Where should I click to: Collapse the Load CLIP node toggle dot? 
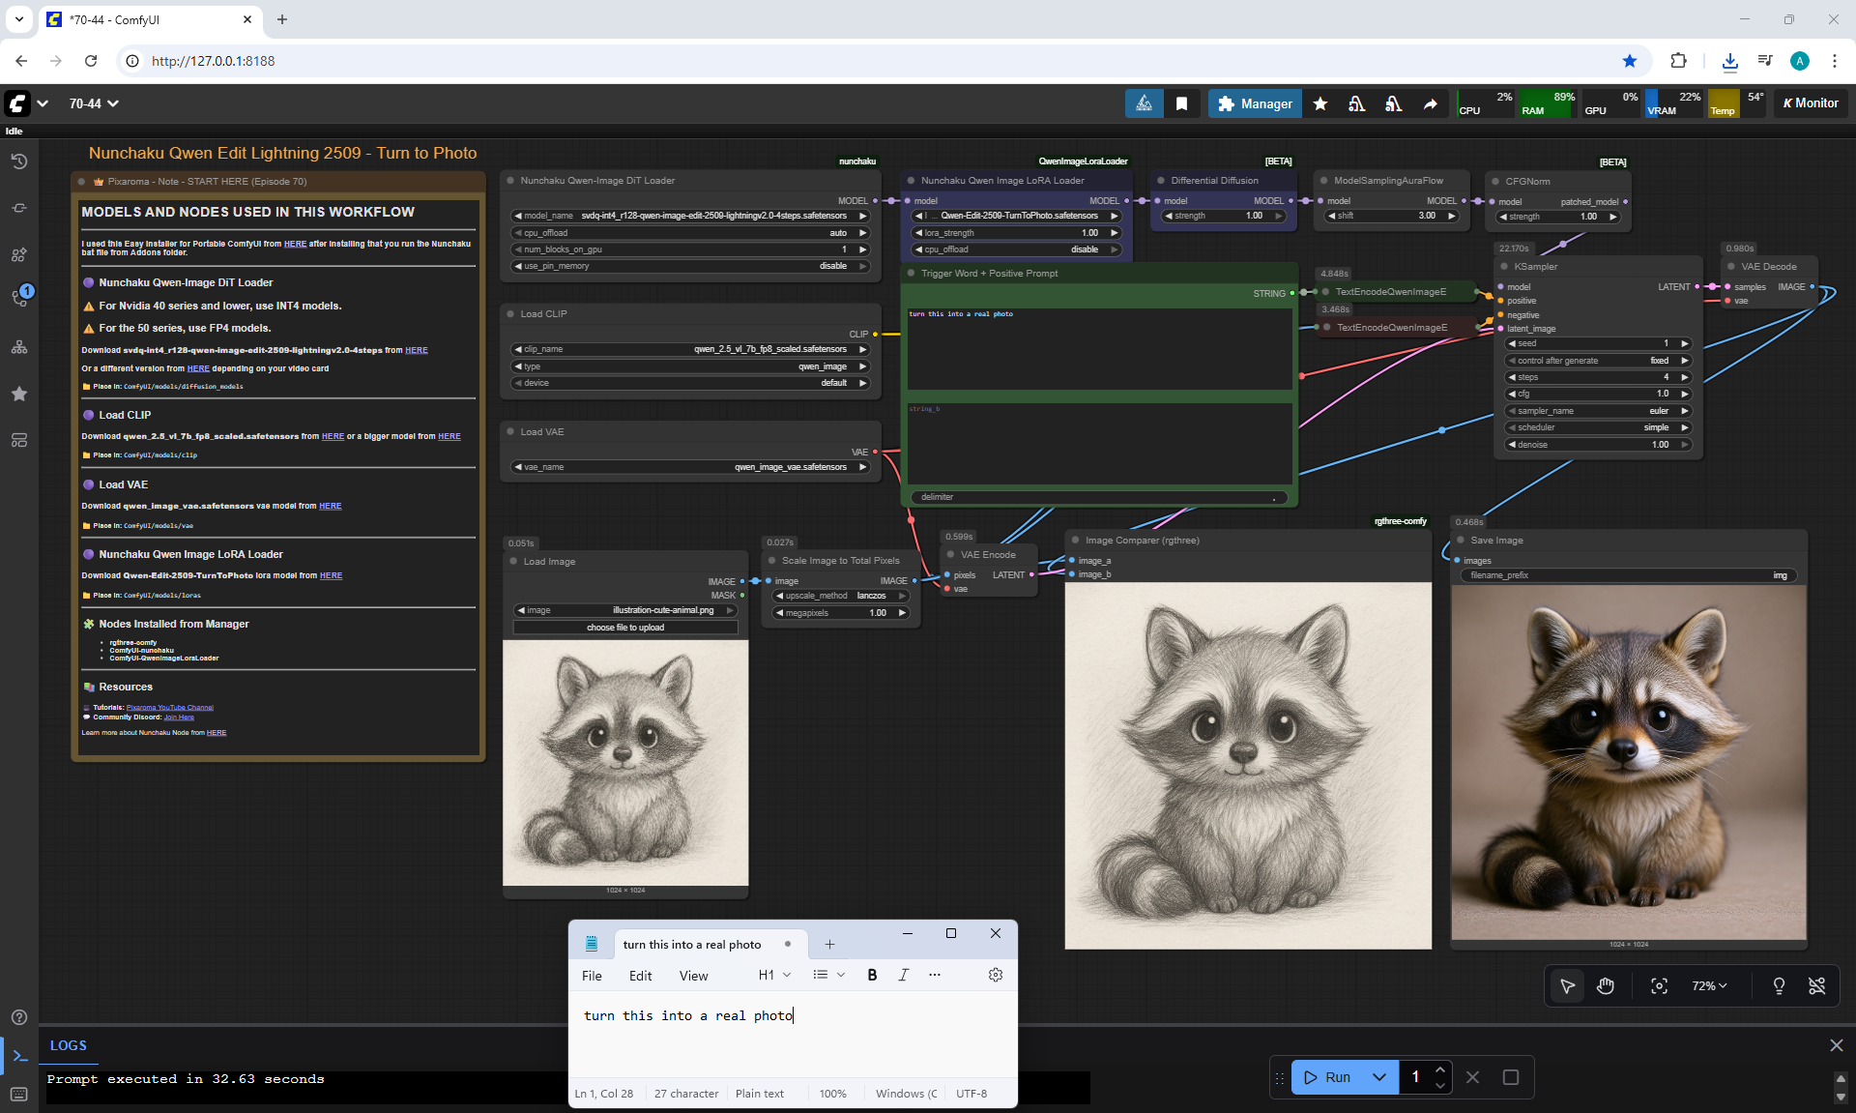tap(510, 313)
